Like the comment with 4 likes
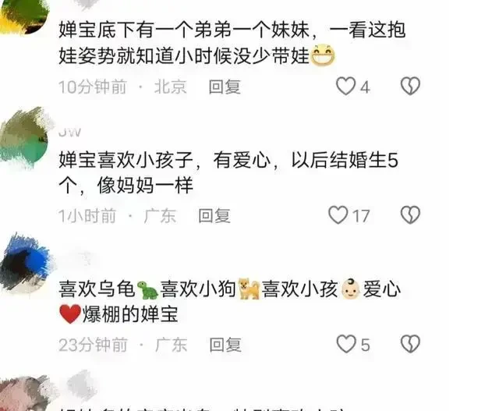499x411 pixels. tap(346, 86)
